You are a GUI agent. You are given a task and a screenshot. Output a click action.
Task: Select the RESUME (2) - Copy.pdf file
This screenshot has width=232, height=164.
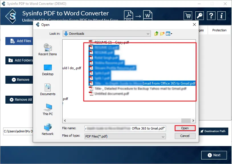tap(109, 42)
